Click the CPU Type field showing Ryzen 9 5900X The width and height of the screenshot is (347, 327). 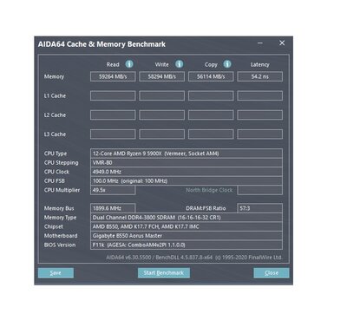(187, 154)
